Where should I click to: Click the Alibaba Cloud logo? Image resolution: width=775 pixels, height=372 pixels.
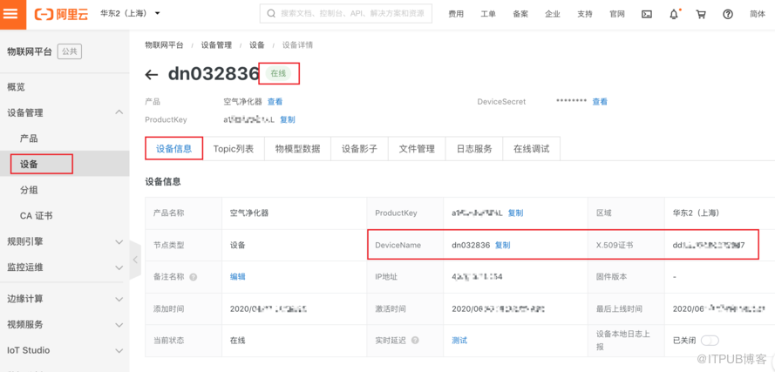pyautogui.click(x=60, y=14)
